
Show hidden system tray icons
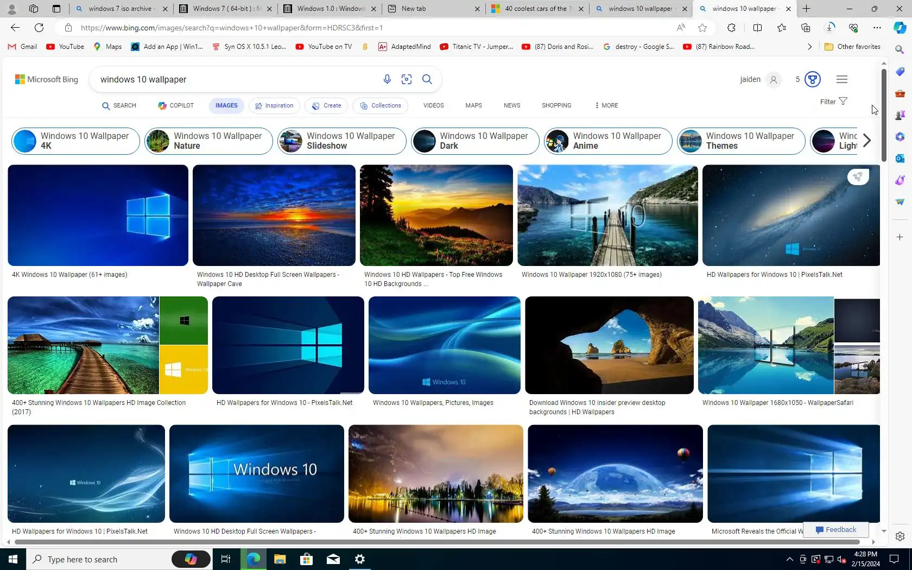coord(790,559)
